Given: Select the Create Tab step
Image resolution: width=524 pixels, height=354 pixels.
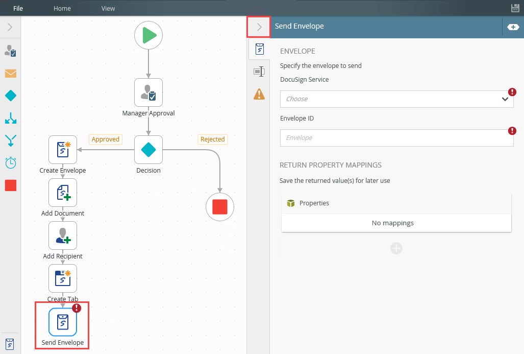Looking at the screenshot, I should 63,278.
